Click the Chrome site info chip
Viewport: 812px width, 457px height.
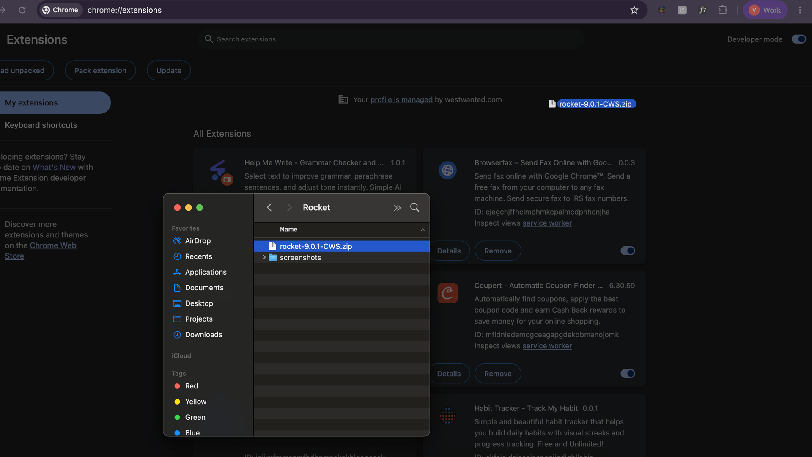pyautogui.click(x=60, y=10)
